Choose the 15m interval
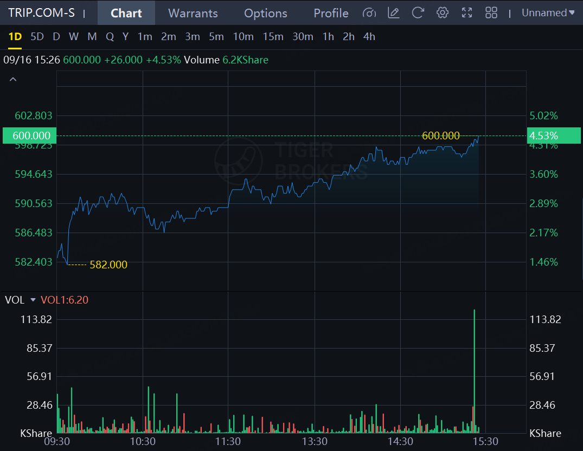The image size is (583, 451). click(273, 37)
